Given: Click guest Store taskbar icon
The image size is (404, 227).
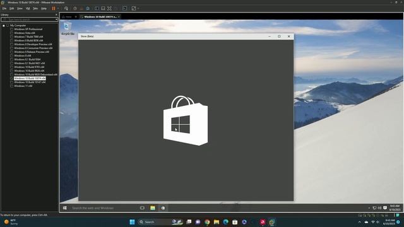Looking at the screenshot, I should 163,208.
